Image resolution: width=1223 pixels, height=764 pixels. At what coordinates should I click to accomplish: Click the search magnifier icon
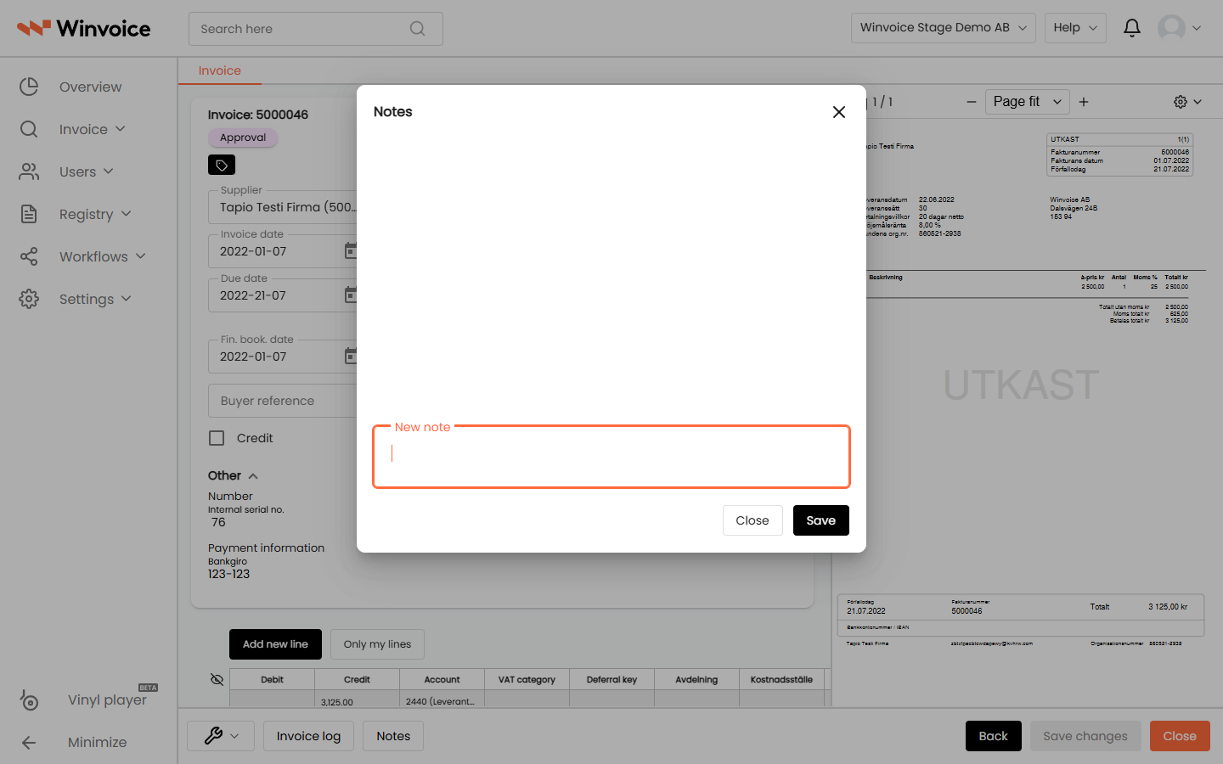click(417, 29)
